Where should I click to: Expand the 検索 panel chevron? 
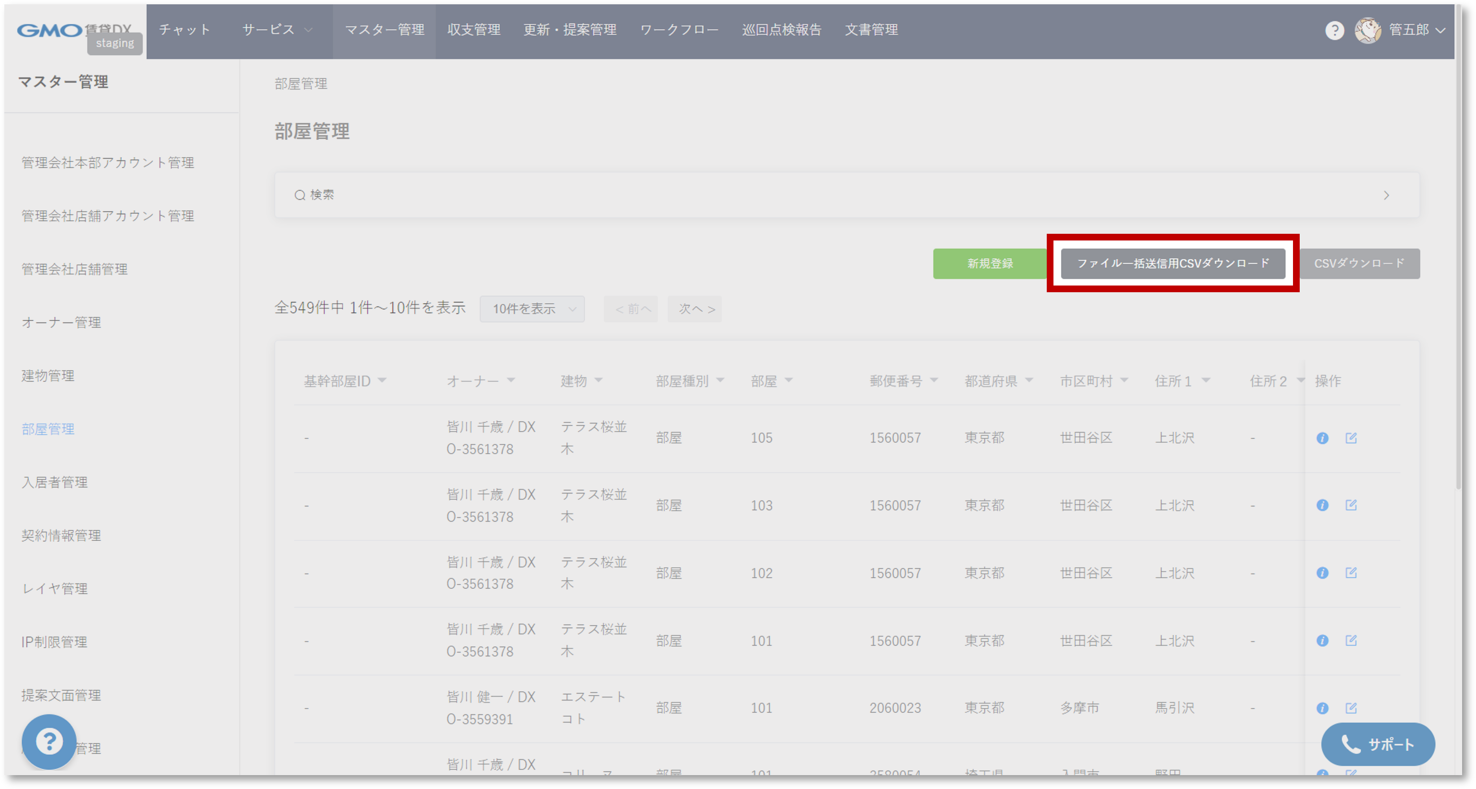1386,195
